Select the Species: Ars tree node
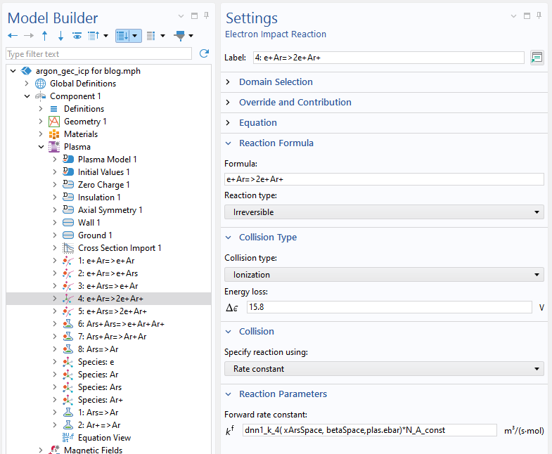 (x=99, y=387)
